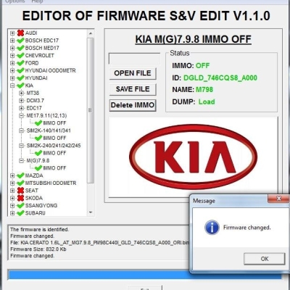This screenshot has width=290, height=290.
Task: Click the green check beside SUBARU
Action: click(x=20, y=213)
